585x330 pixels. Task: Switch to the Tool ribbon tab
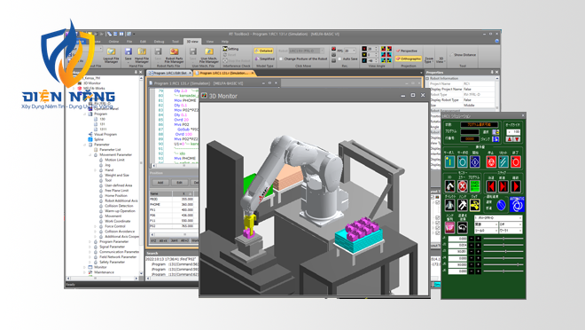[x=175, y=42]
